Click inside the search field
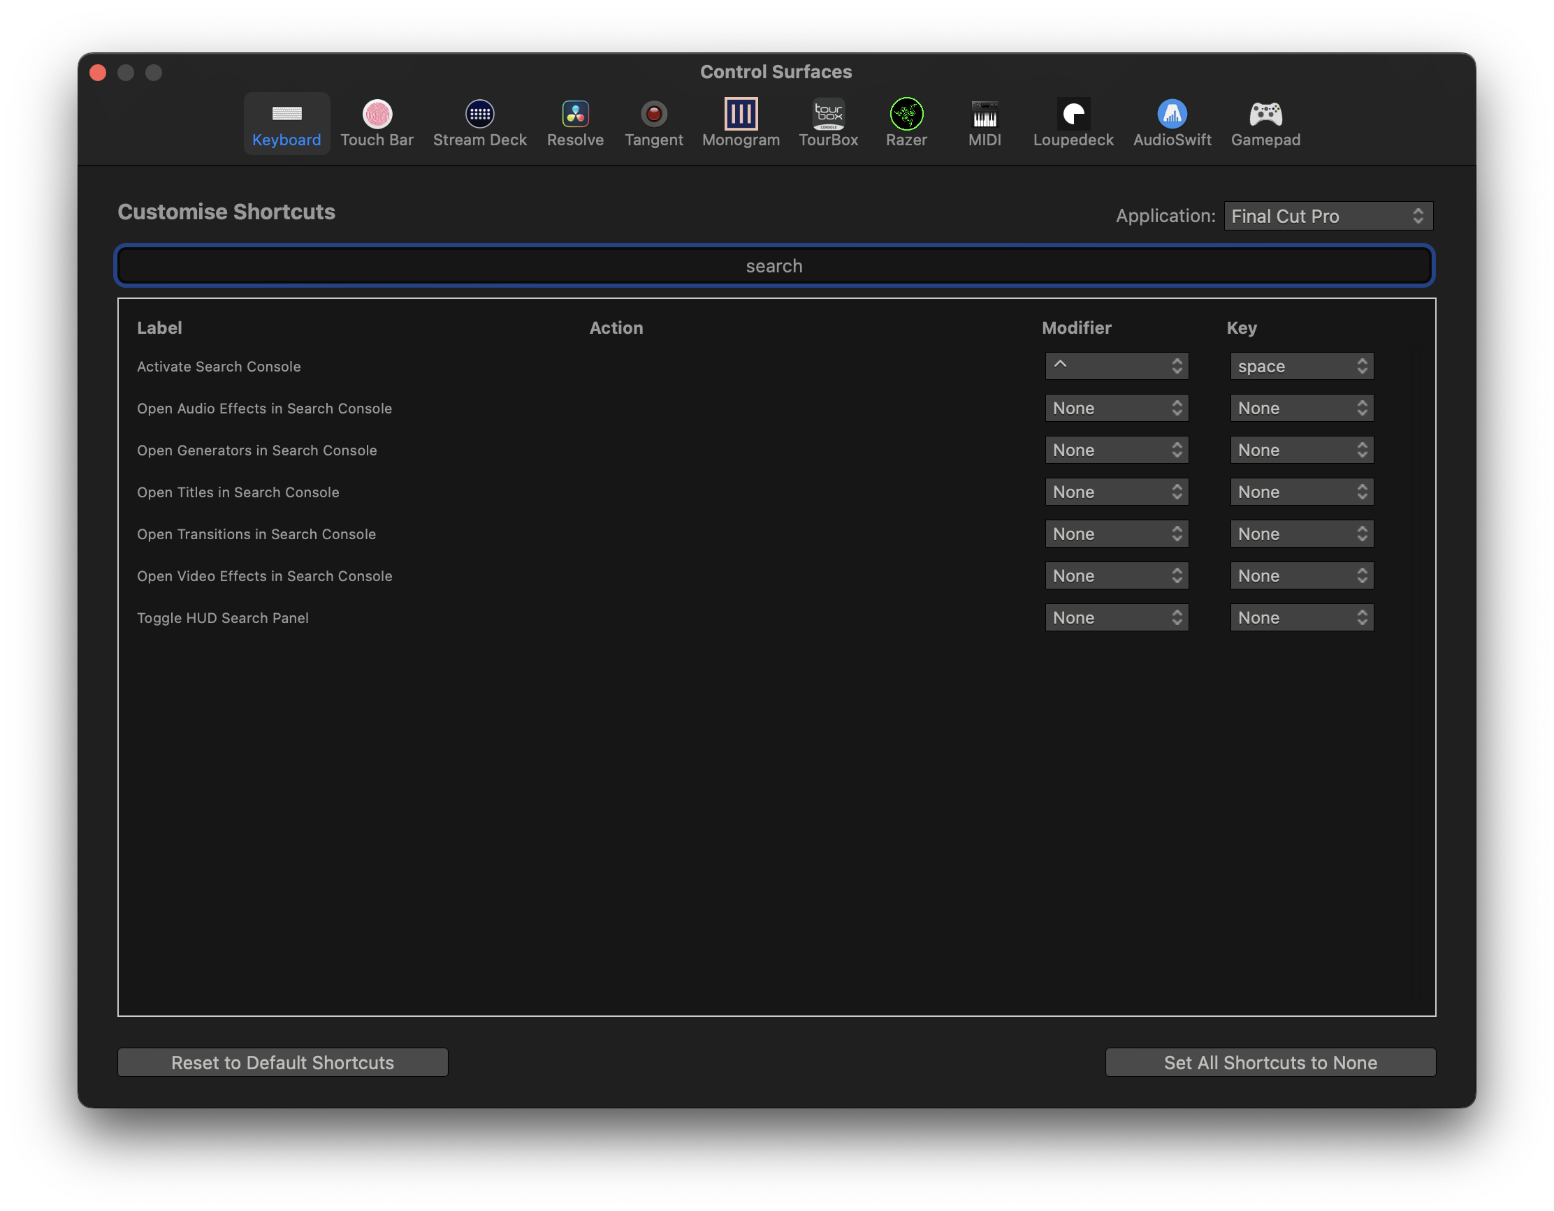1554x1211 pixels. click(775, 265)
